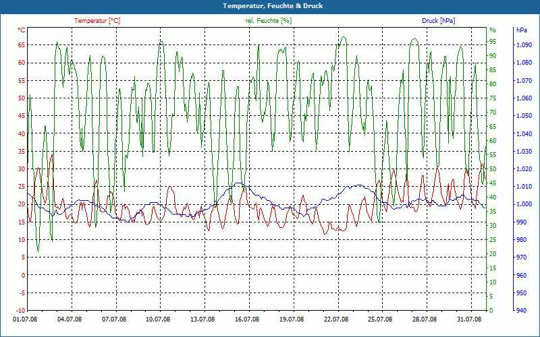The width and height of the screenshot is (540, 337).
Task: Click temperature axis value -5
Action: click(x=22, y=293)
